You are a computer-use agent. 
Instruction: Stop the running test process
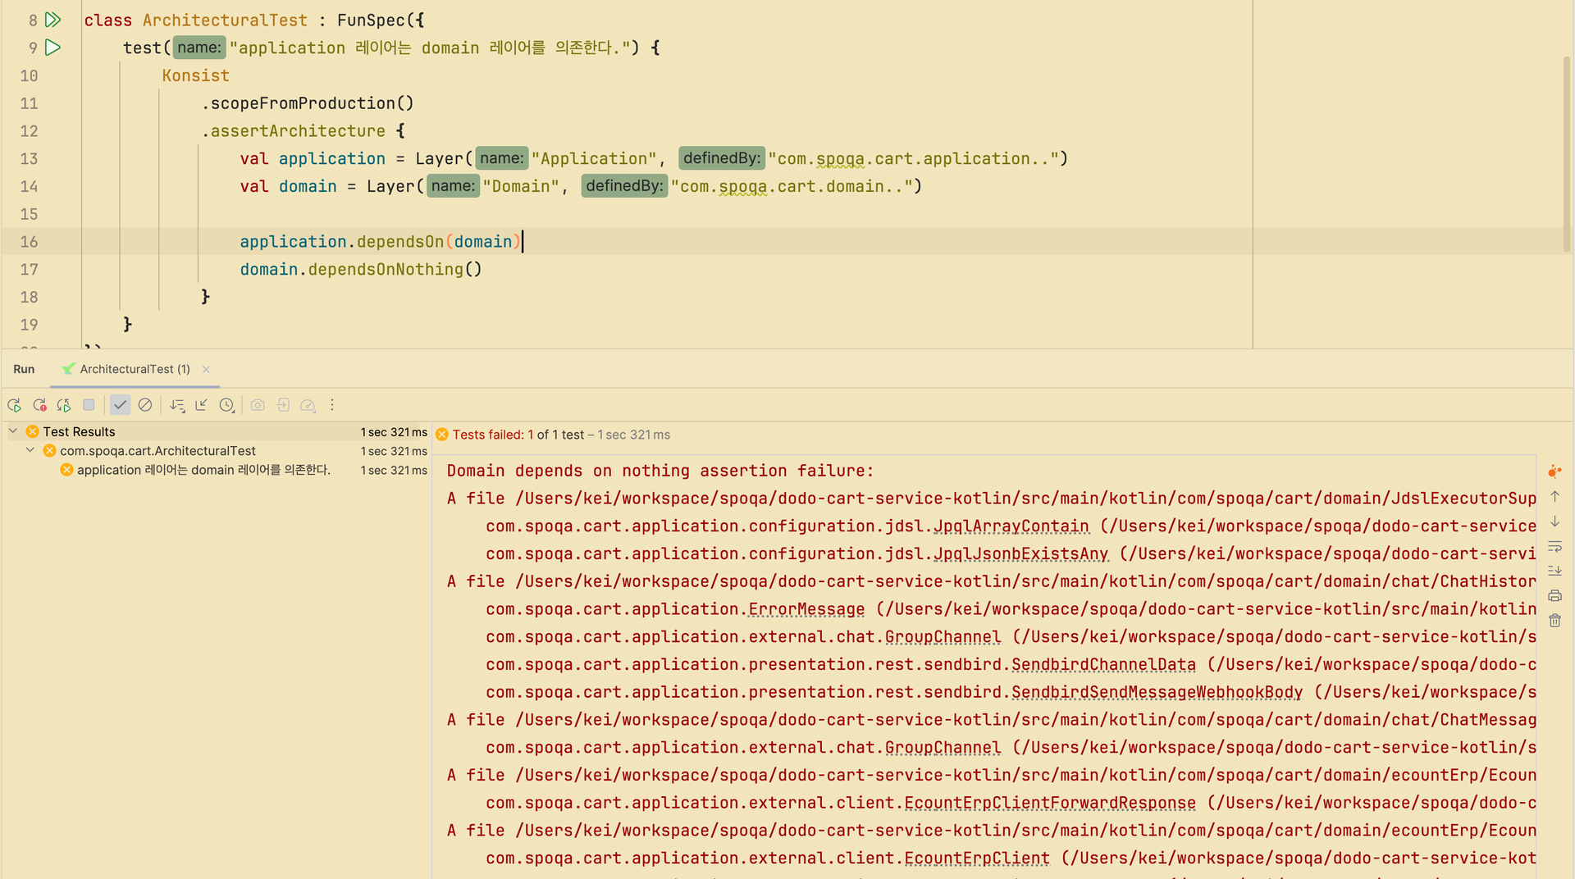click(x=89, y=405)
